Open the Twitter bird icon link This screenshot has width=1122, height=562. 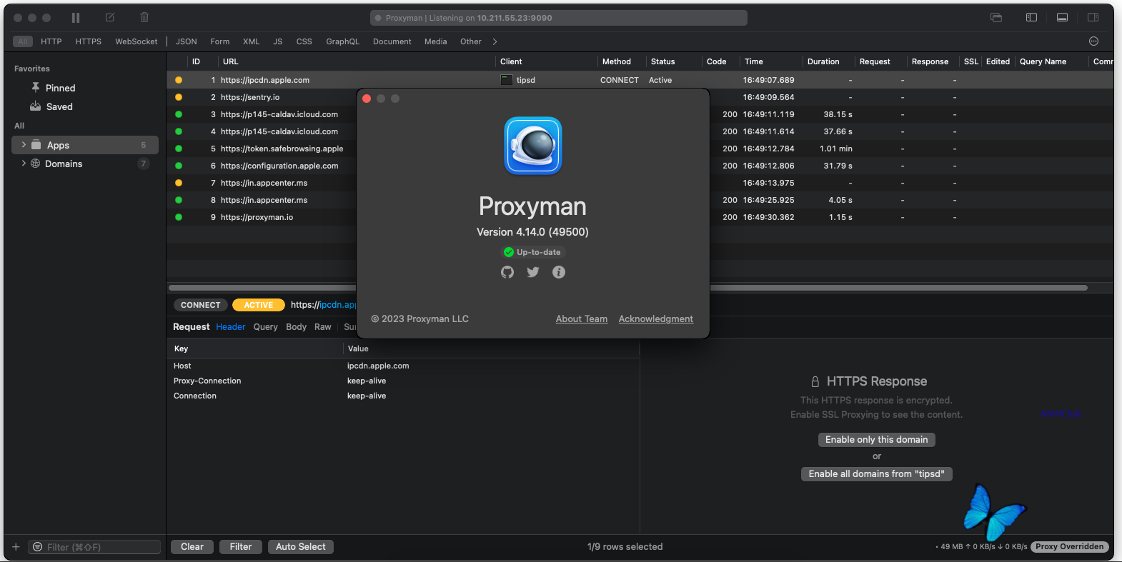pos(533,272)
